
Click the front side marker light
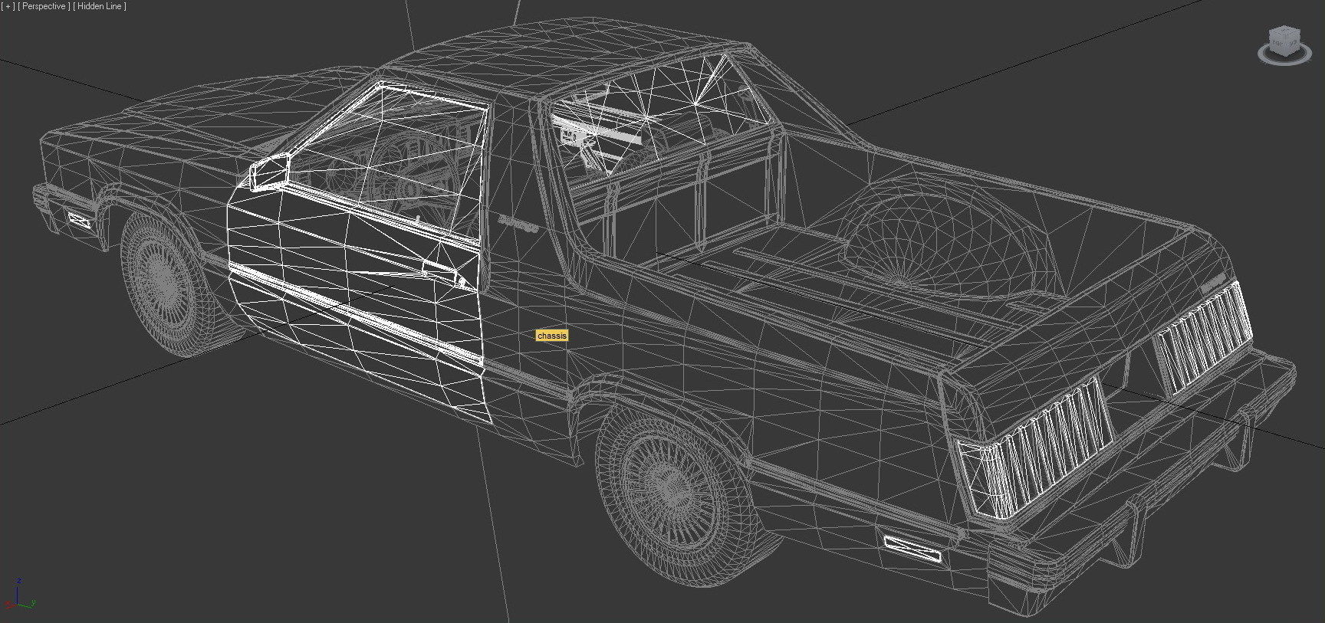pos(78,220)
